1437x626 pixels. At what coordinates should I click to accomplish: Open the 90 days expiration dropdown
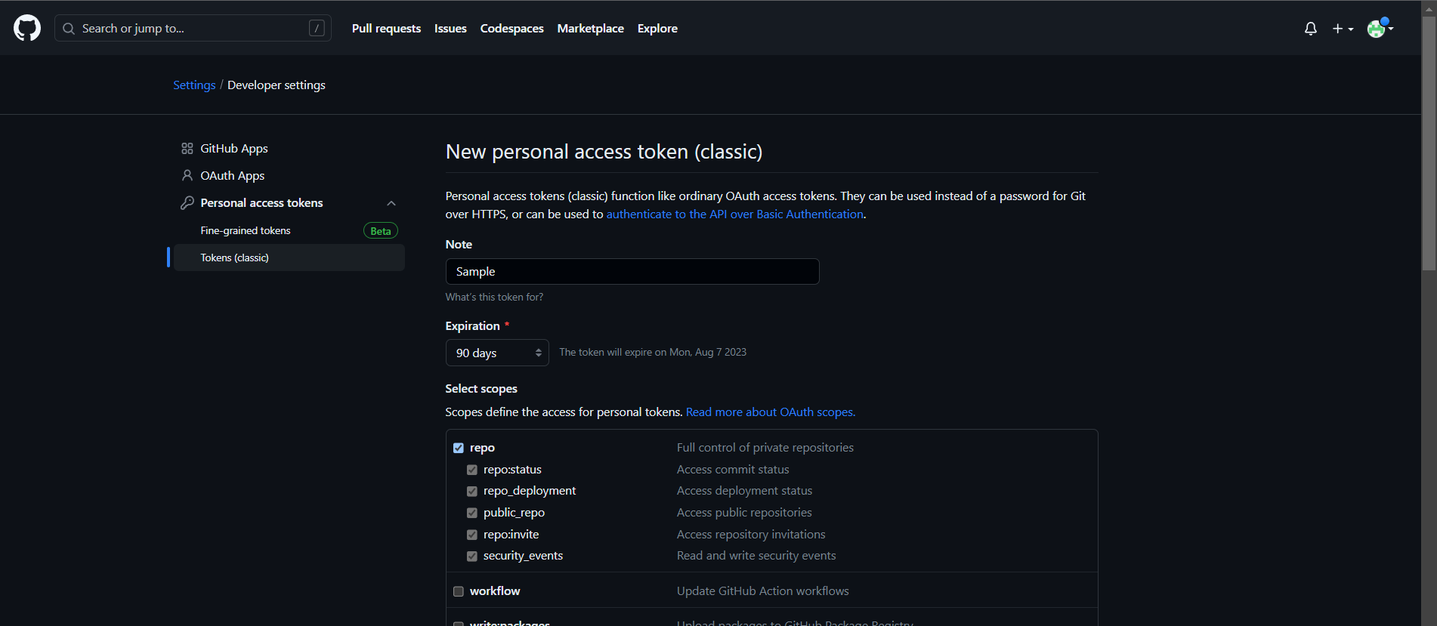[x=497, y=353]
